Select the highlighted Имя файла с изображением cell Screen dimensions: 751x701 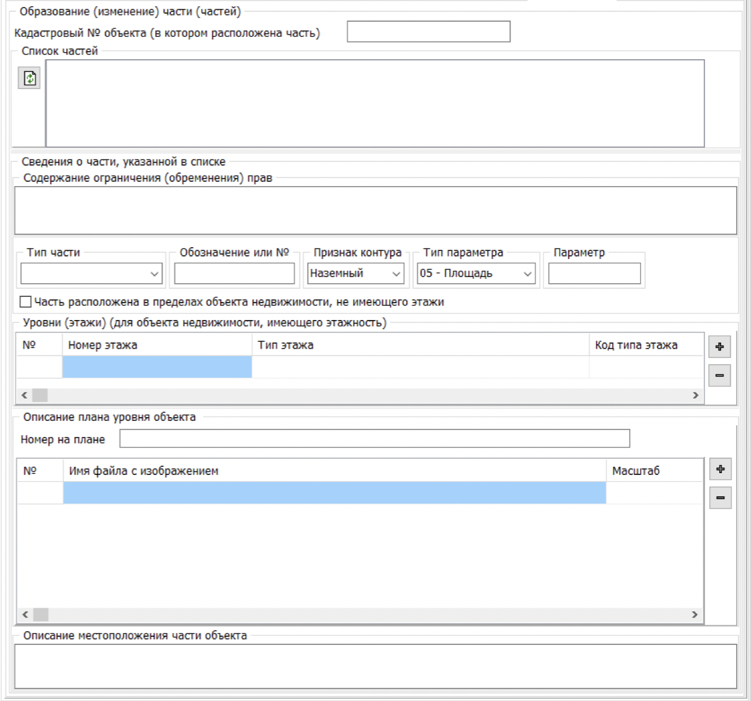(x=334, y=492)
